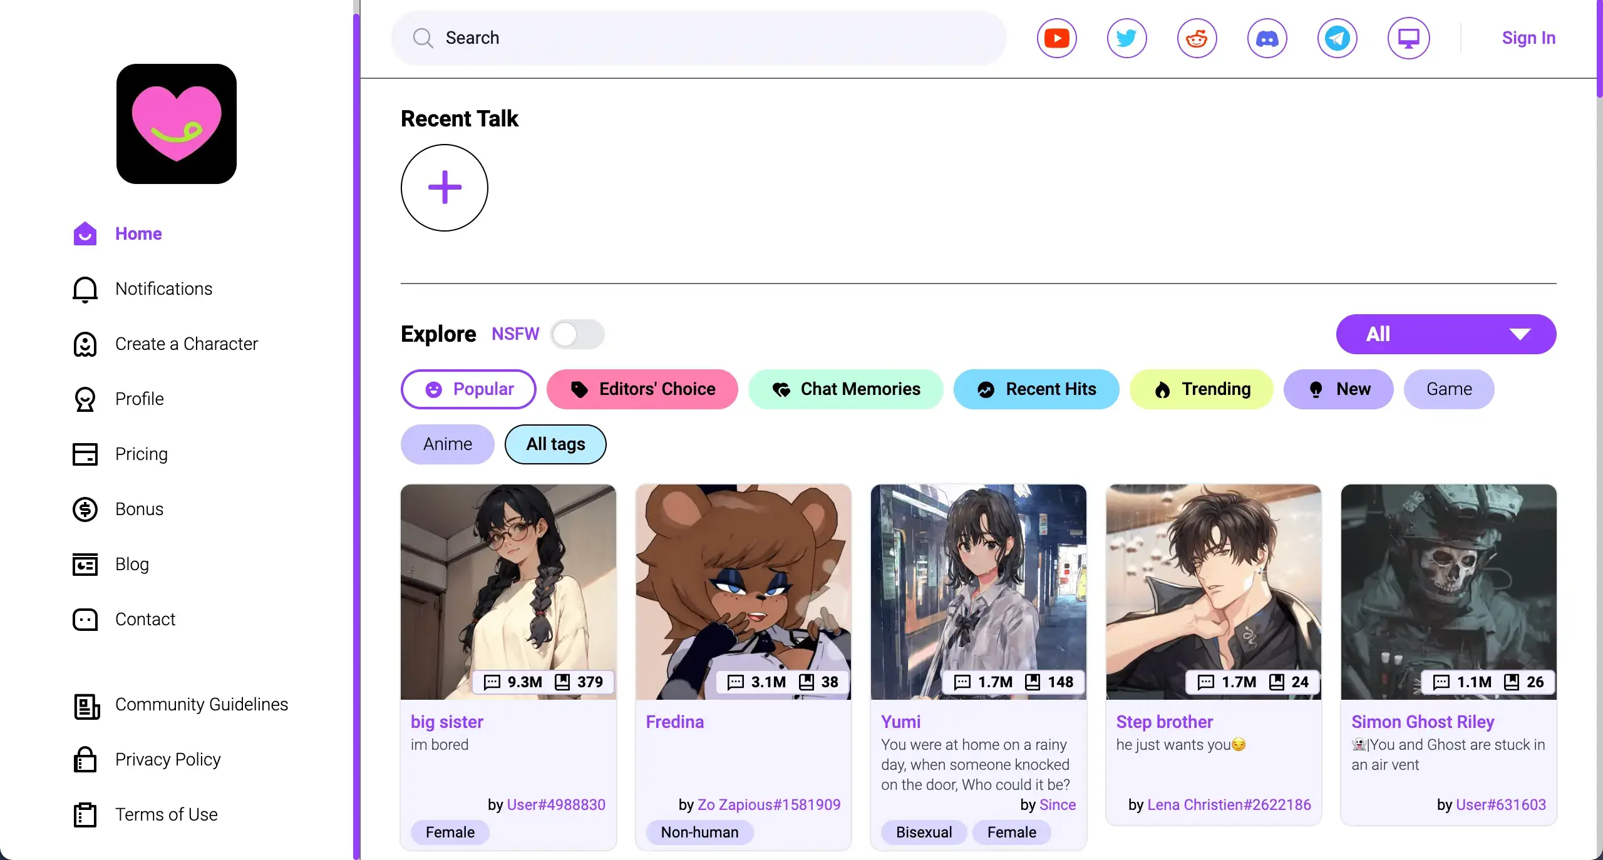1603x860 pixels.
Task: Switch to the Editors' Choice filter
Action: tap(642, 389)
